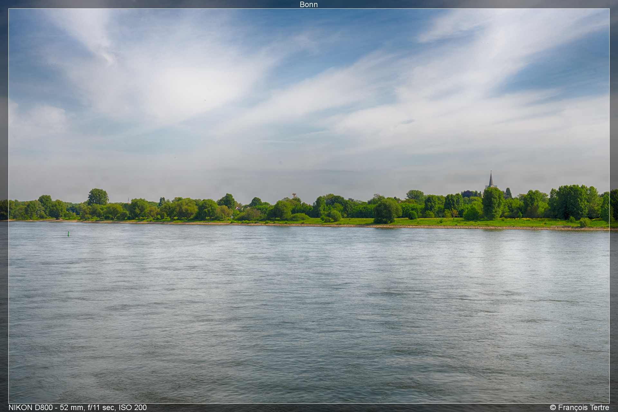
Task: Click the "Bonn" title text
Action: (x=309, y=5)
